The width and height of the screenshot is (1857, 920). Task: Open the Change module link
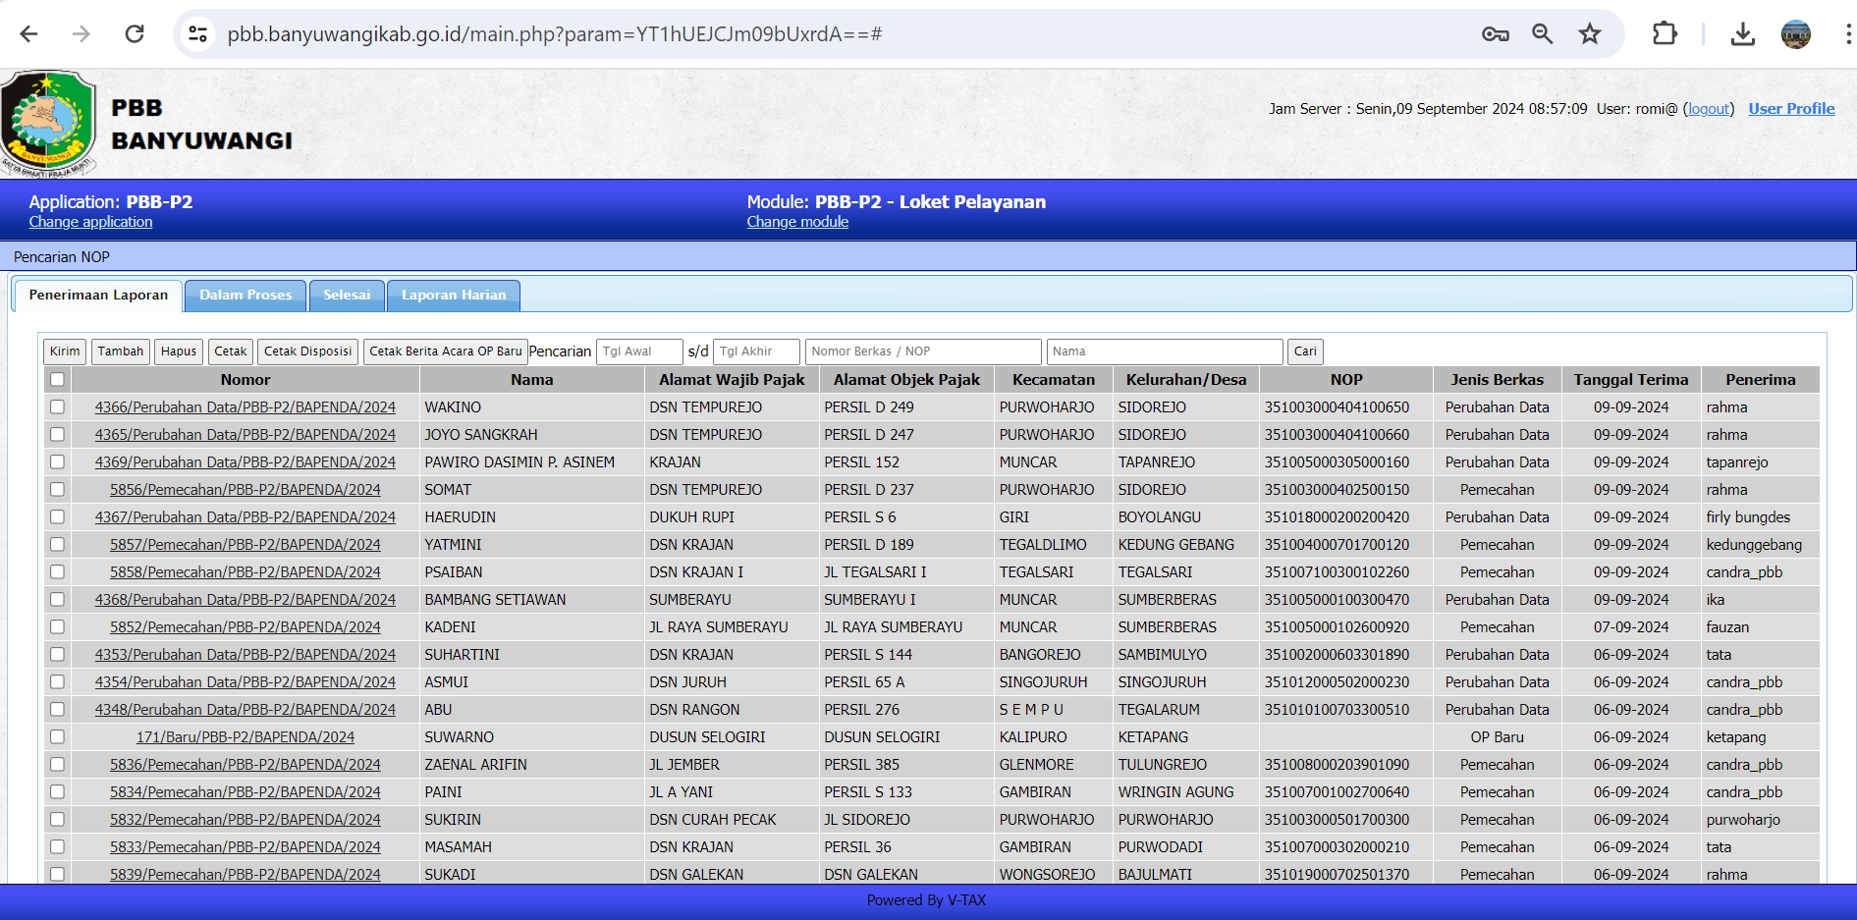(796, 222)
